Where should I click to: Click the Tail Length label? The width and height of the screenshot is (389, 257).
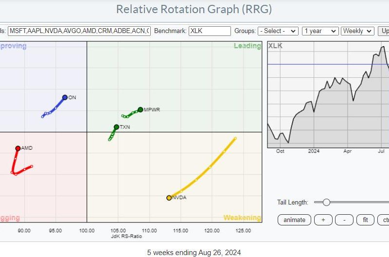(293, 202)
